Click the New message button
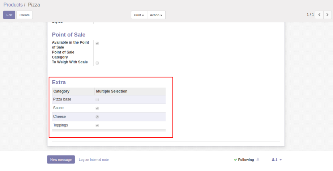Viewport: 333px width, 171px height. coord(61,159)
